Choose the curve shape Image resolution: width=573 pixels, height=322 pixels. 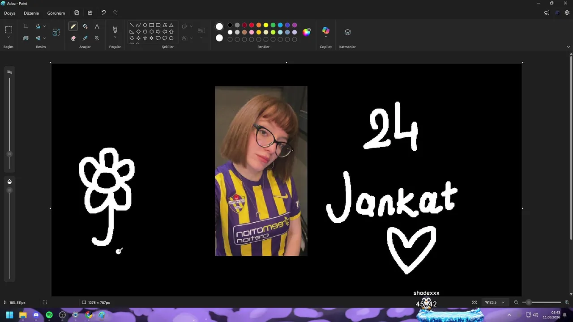click(138, 25)
